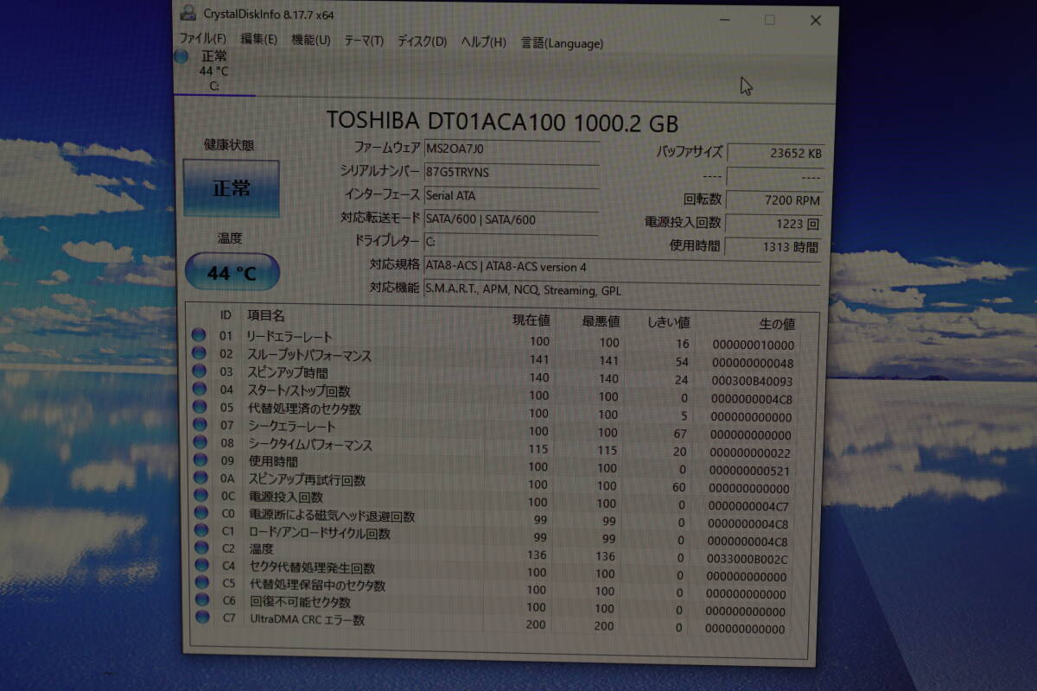Click the status orb for ID 05 代替処理済のセクタ数
This screenshot has width=1037, height=691.
click(x=200, y=406)
